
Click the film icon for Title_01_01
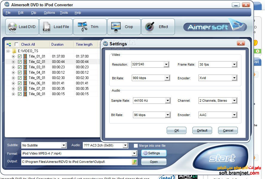[x=25, y=56]
